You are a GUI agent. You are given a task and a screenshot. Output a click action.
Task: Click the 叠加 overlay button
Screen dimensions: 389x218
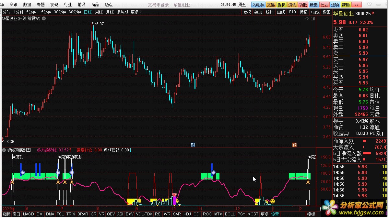coord(258,12)
